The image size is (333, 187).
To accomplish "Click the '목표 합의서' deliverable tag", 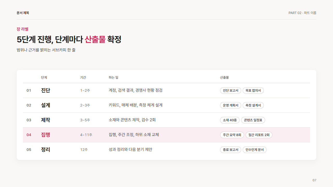I will pyautogui.click(x=253, y=90).
